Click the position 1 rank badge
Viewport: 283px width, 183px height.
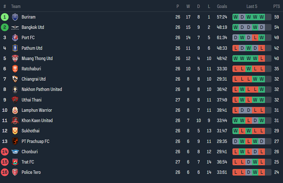(5, 17)
